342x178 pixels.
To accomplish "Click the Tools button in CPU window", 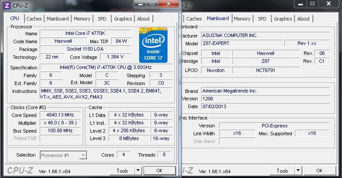I will pos(122,171).
